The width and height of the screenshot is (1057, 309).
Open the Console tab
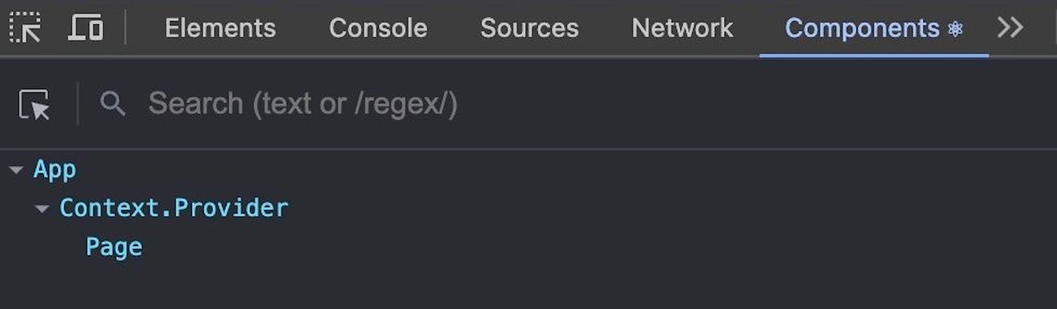click(378, 28)
